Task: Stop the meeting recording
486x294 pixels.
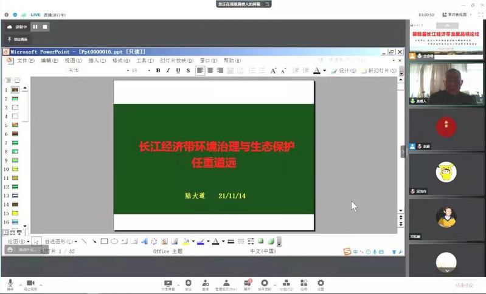Action: coord(44,27)
